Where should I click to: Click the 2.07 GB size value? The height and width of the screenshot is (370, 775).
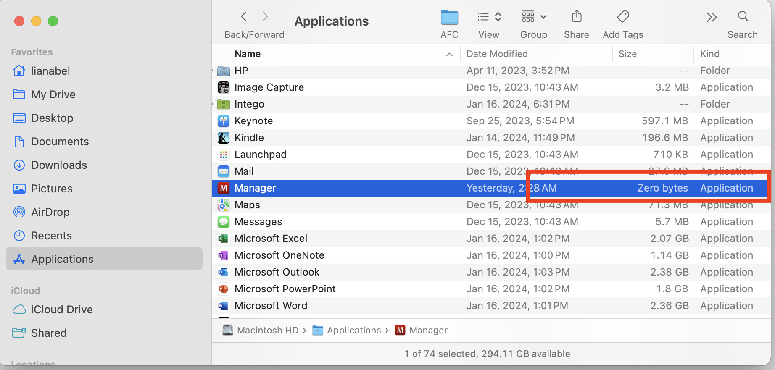point(670,239)
